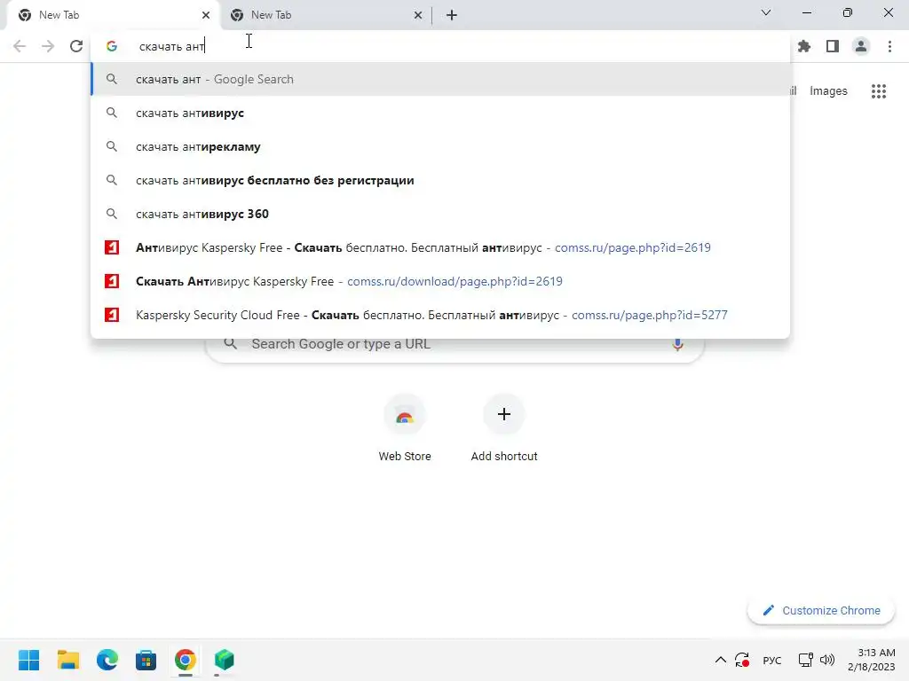Launch Microsoft Edge from the taskbar
The width and height of the screenshot is (909, 681).
(x=107, y=660)
